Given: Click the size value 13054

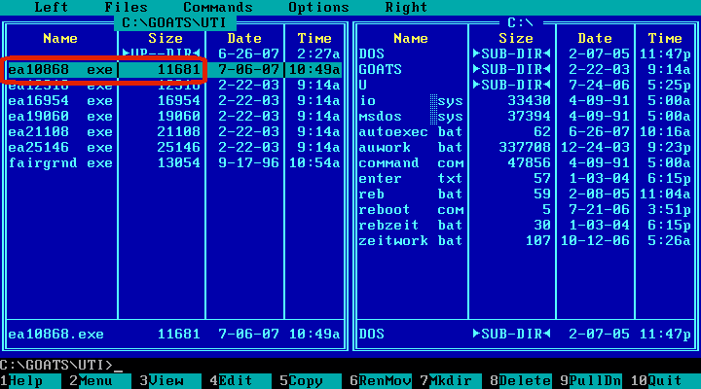Looking at the screenshot, I should pos(178,163).
